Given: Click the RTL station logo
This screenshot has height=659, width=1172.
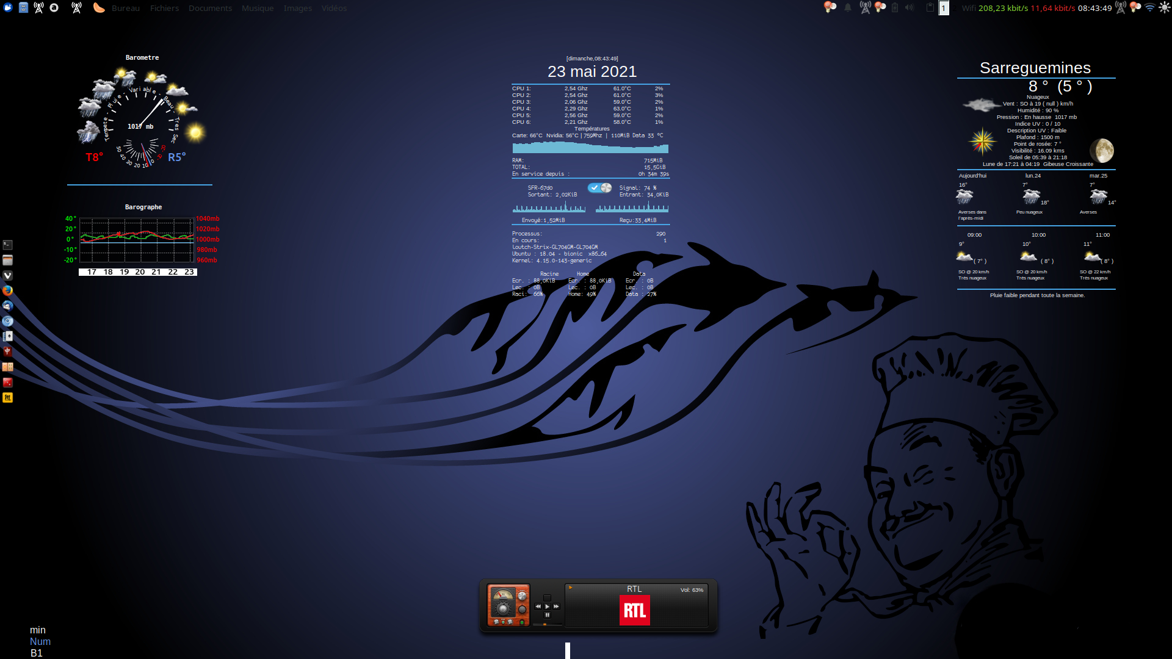Looking at the screenshot, I should pos(635,610).
